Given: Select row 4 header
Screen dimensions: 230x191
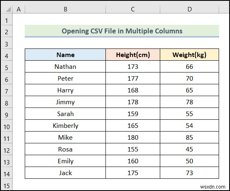Looking at the screenshot, I should click(x=7, y=56).
